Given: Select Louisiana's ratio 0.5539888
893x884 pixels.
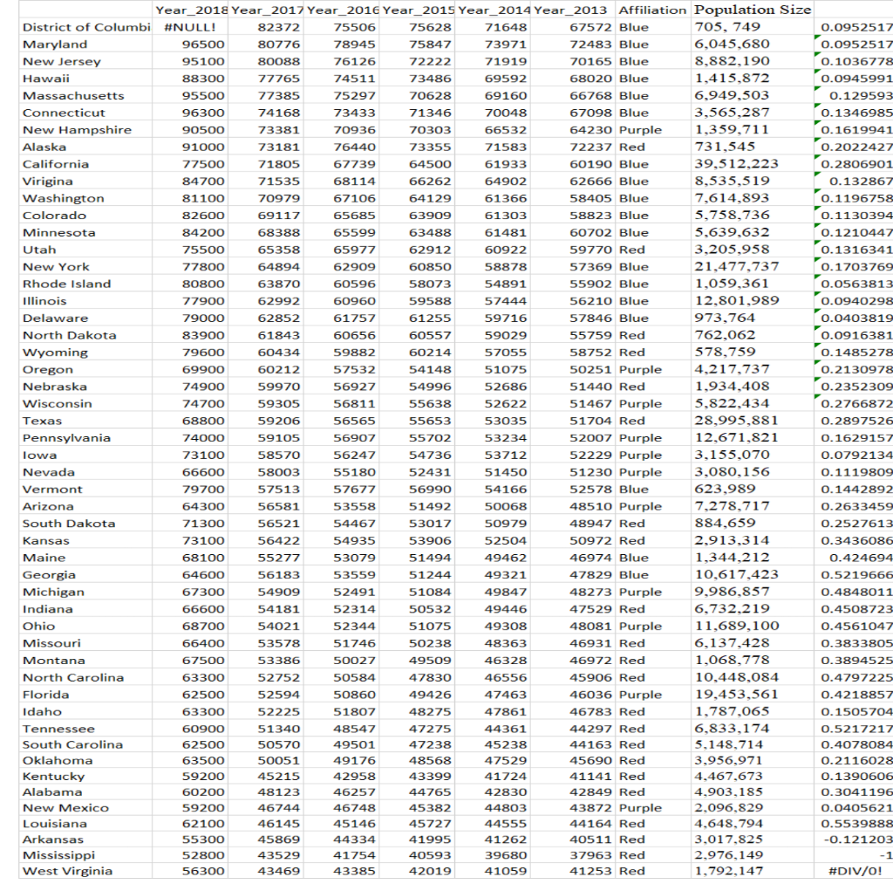Looking at the screenshot, I should pyautogui.click(x=854, y=824).
